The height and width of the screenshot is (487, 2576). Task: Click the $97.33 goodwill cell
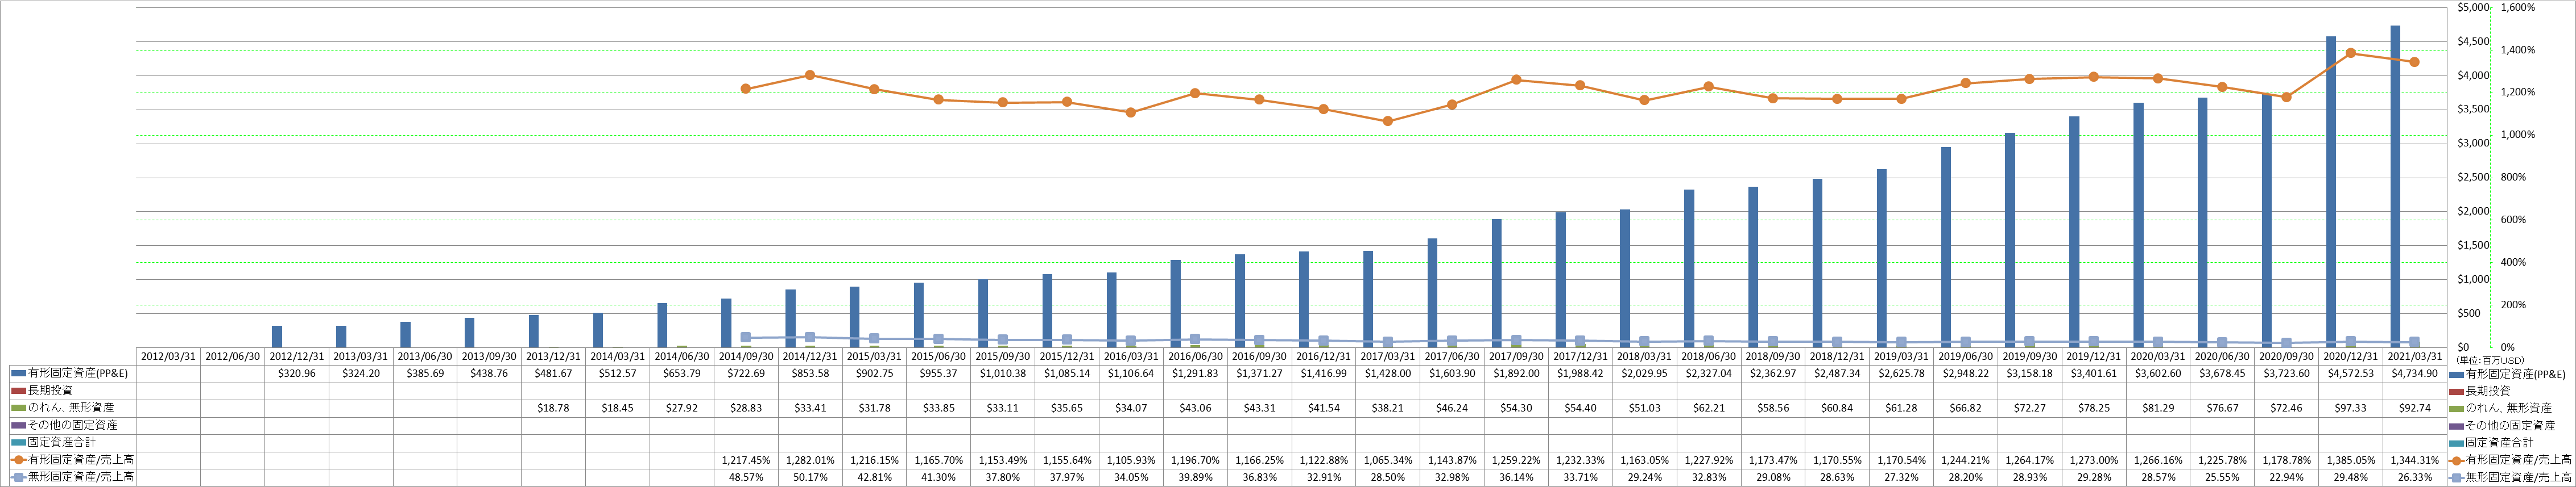[2351, 408]
